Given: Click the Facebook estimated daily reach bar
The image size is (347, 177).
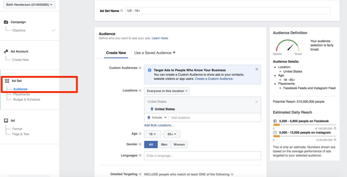Looking at the screenshot, I should pos(304,125).
